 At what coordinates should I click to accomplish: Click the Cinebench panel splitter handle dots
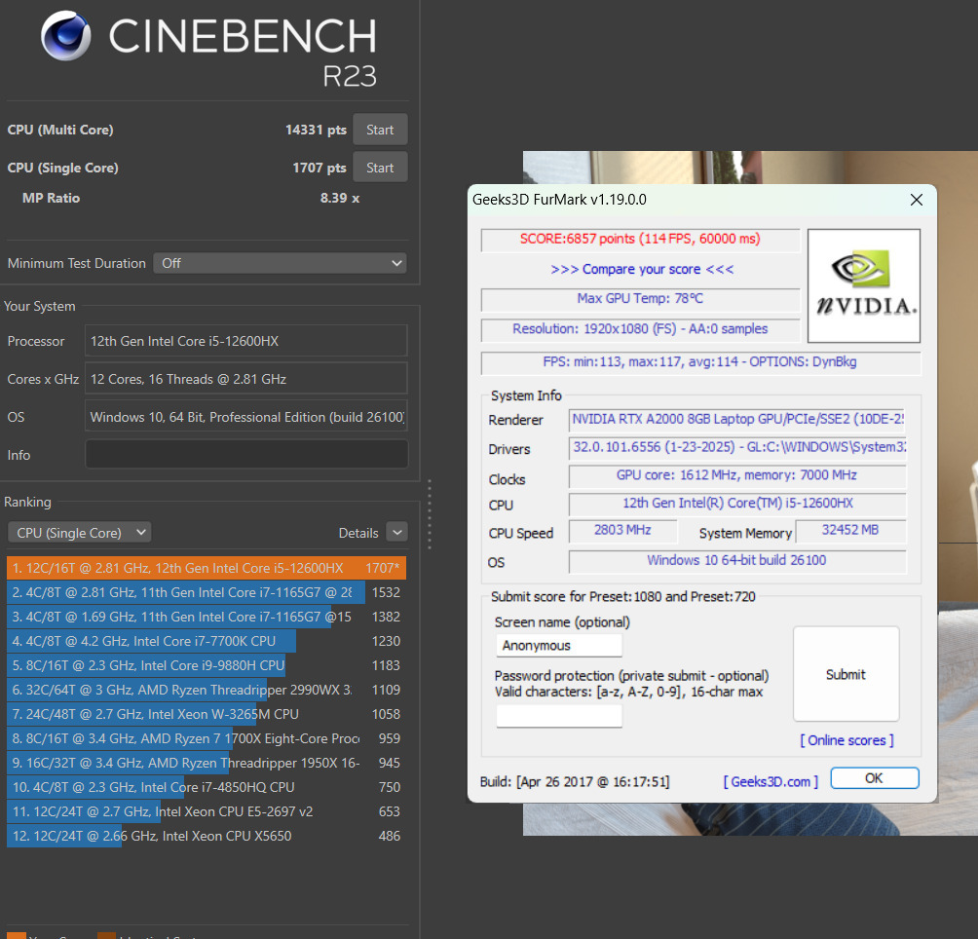click(430, 514)
